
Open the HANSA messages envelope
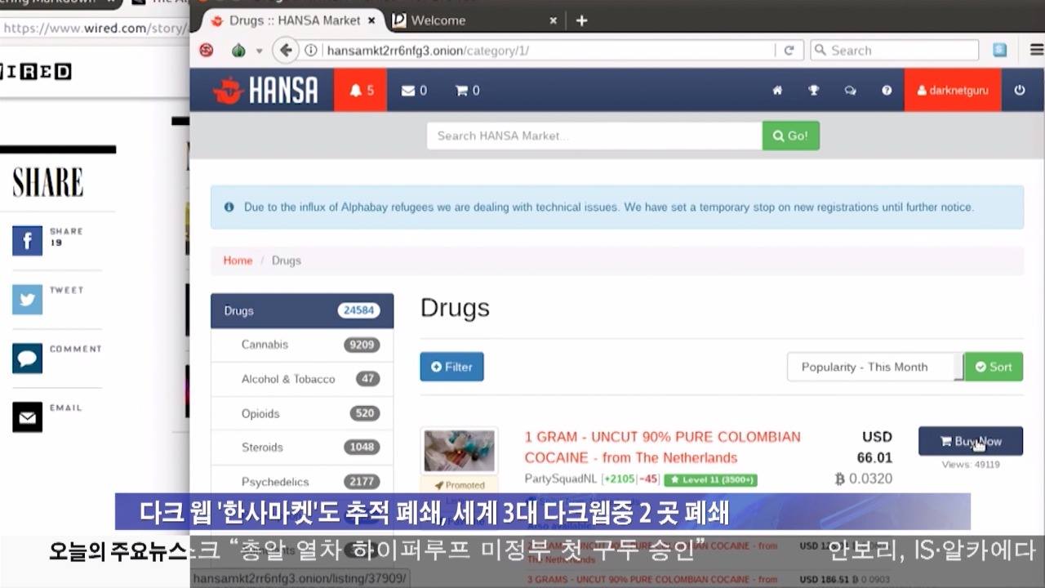tap(414, 90)
